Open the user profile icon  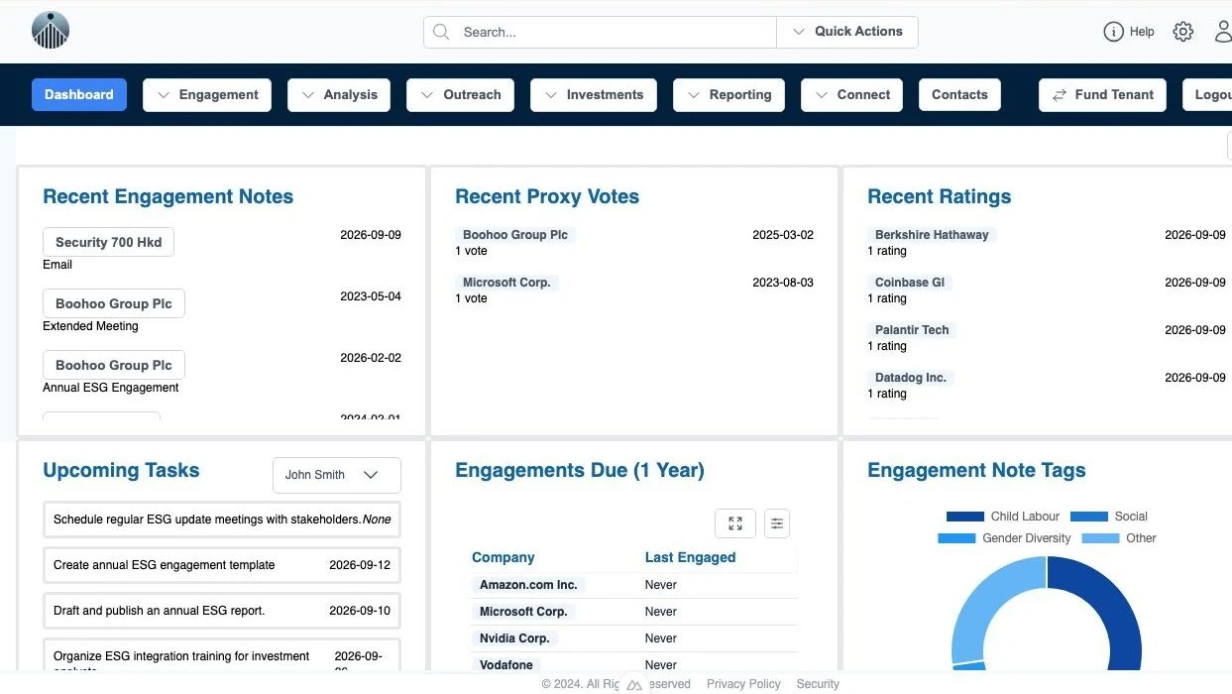pos(1223,32)
